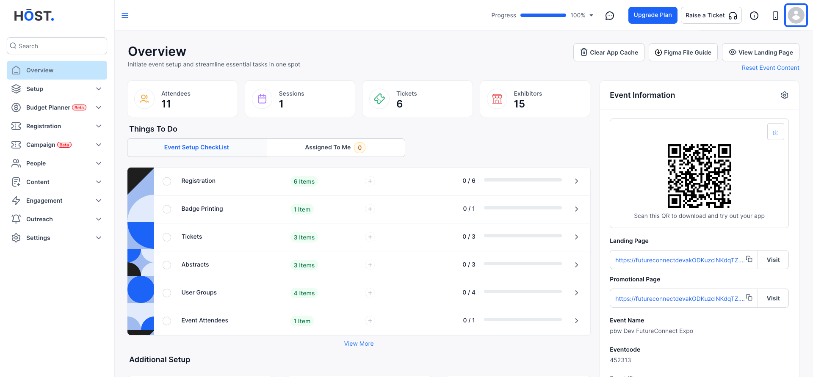Open the chat message bubble icon
Screen dimensions: 813x377
[x=610, y=16]
